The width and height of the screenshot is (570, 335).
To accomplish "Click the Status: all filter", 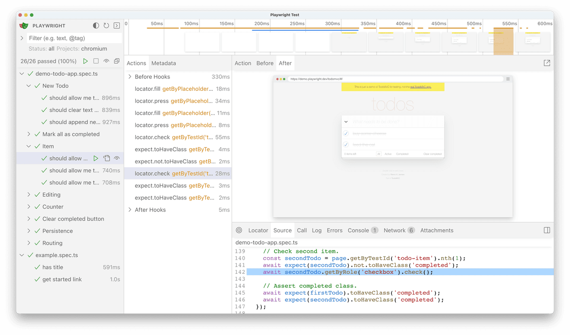I will click(x=41, y=48).
